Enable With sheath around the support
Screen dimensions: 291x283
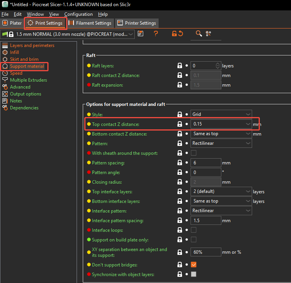194,153
